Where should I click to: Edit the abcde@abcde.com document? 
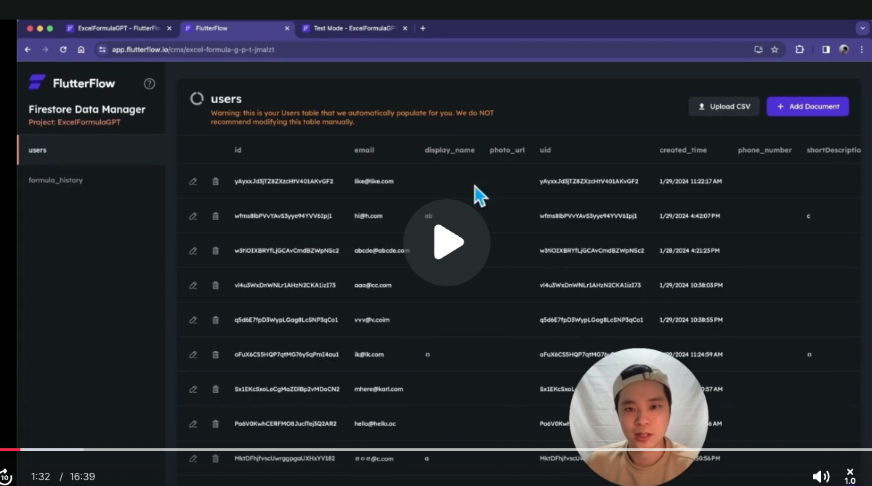(x=193, y=251)
